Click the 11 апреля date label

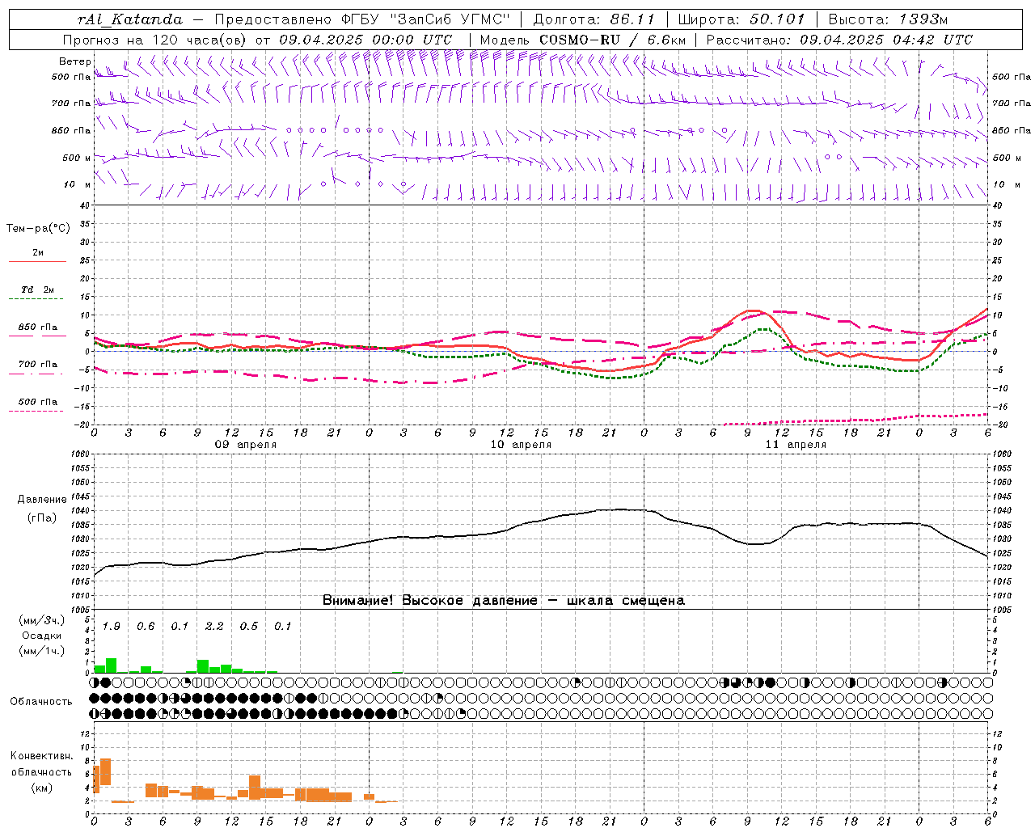(x=796, y=445)
